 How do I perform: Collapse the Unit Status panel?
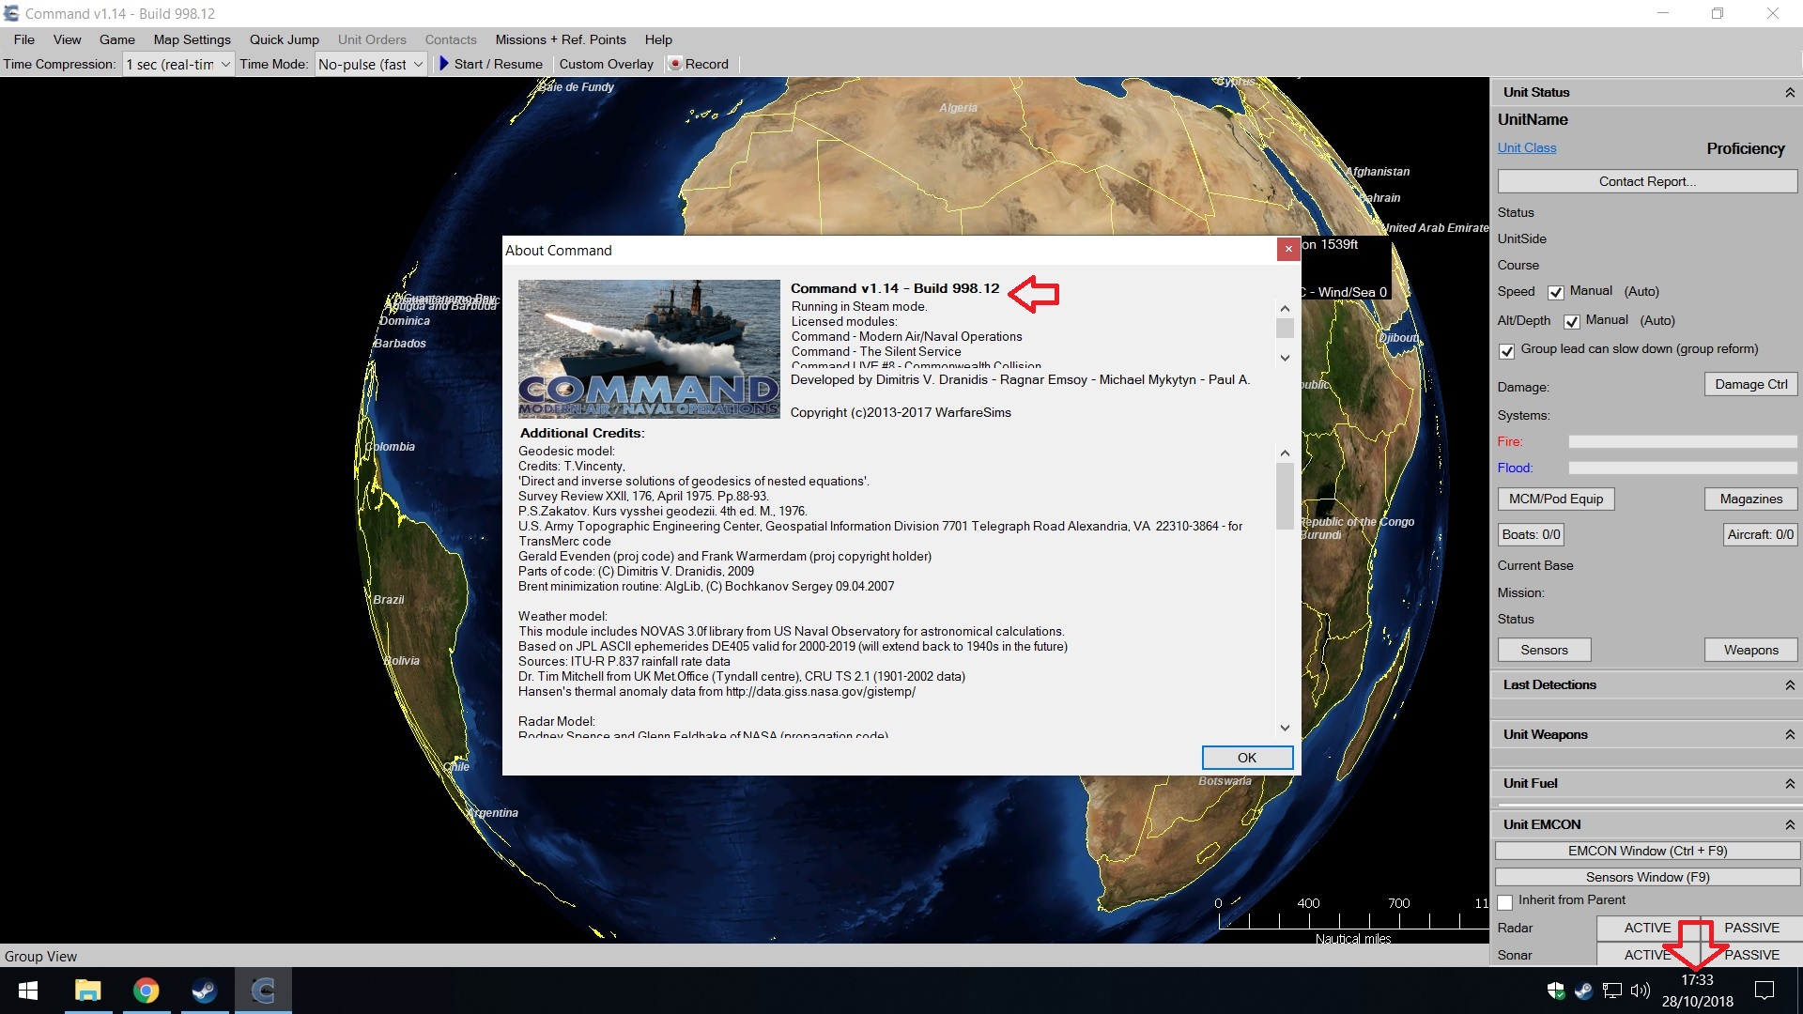pos(1789,92)
